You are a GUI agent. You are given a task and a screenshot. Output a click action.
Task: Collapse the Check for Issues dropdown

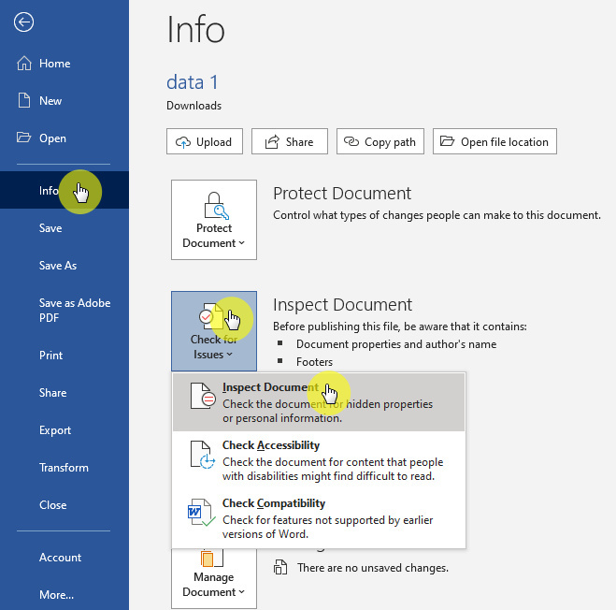(214, 331)
